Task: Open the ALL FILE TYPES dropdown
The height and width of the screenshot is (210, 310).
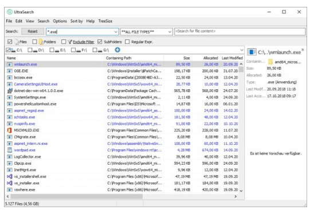Action: (x=170, y=32)
